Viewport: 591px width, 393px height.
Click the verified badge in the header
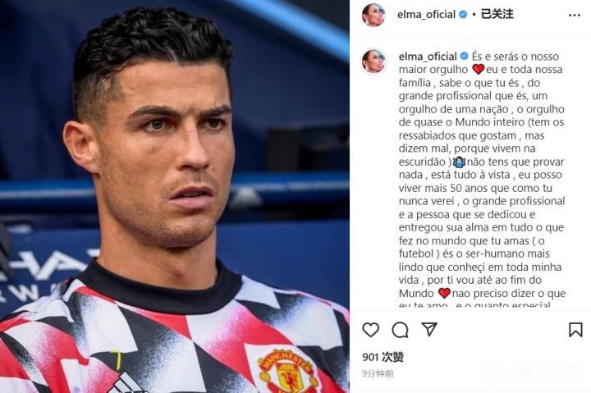[463, 14]
